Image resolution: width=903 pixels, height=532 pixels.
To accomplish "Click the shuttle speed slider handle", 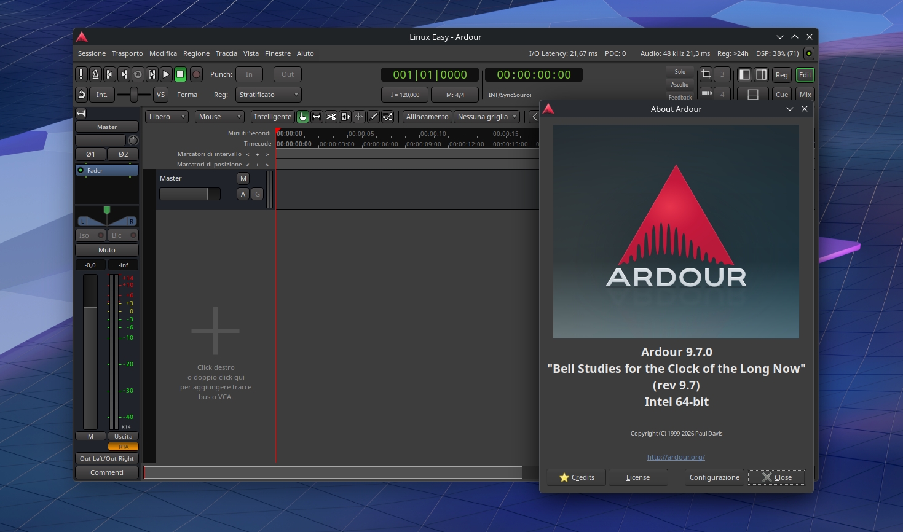I will [134, 95].
